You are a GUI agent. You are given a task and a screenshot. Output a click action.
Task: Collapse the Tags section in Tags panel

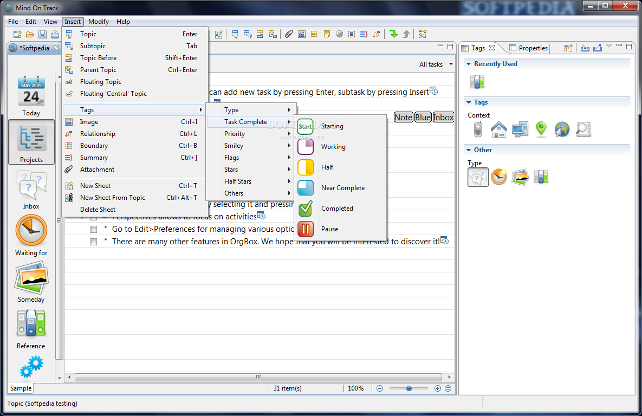(x=469, y=102)
